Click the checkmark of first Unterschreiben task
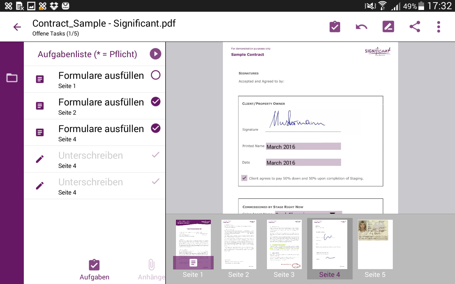The width and height of the screenshot is (455, 284). pos(156,155)
